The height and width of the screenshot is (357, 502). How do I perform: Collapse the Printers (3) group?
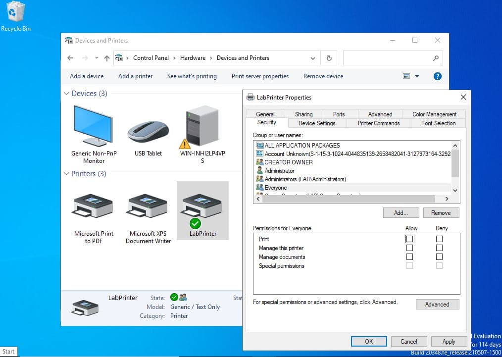(x=67, y=174)
